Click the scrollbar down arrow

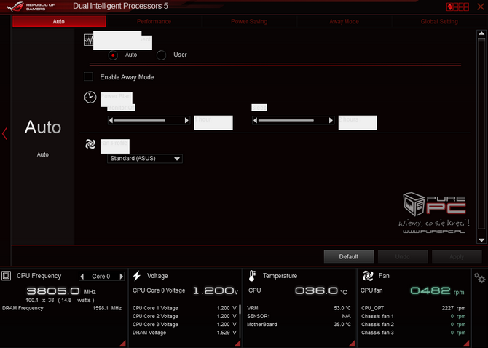pos(481,240)
